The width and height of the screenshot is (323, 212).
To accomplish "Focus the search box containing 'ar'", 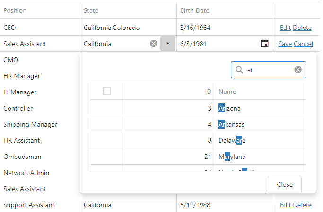I will click(269, 70).
